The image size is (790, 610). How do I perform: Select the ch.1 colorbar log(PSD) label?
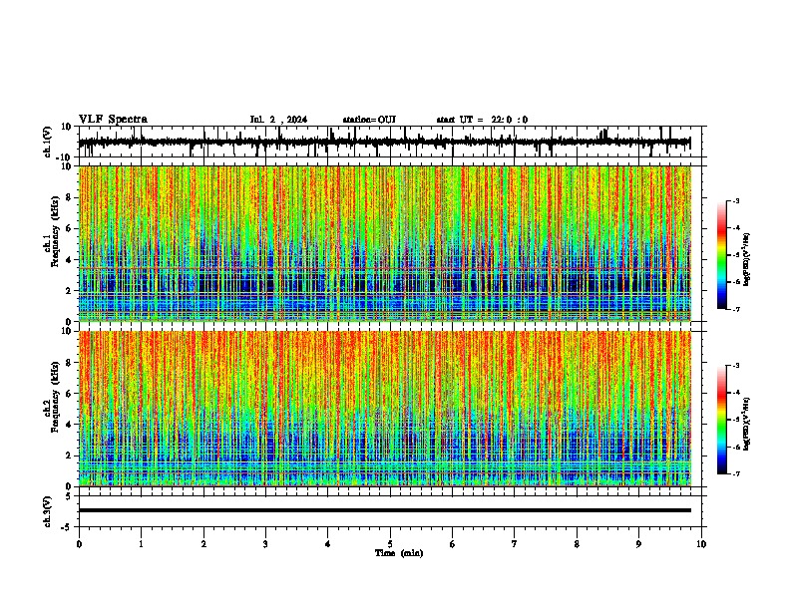(x=746, y=260)
